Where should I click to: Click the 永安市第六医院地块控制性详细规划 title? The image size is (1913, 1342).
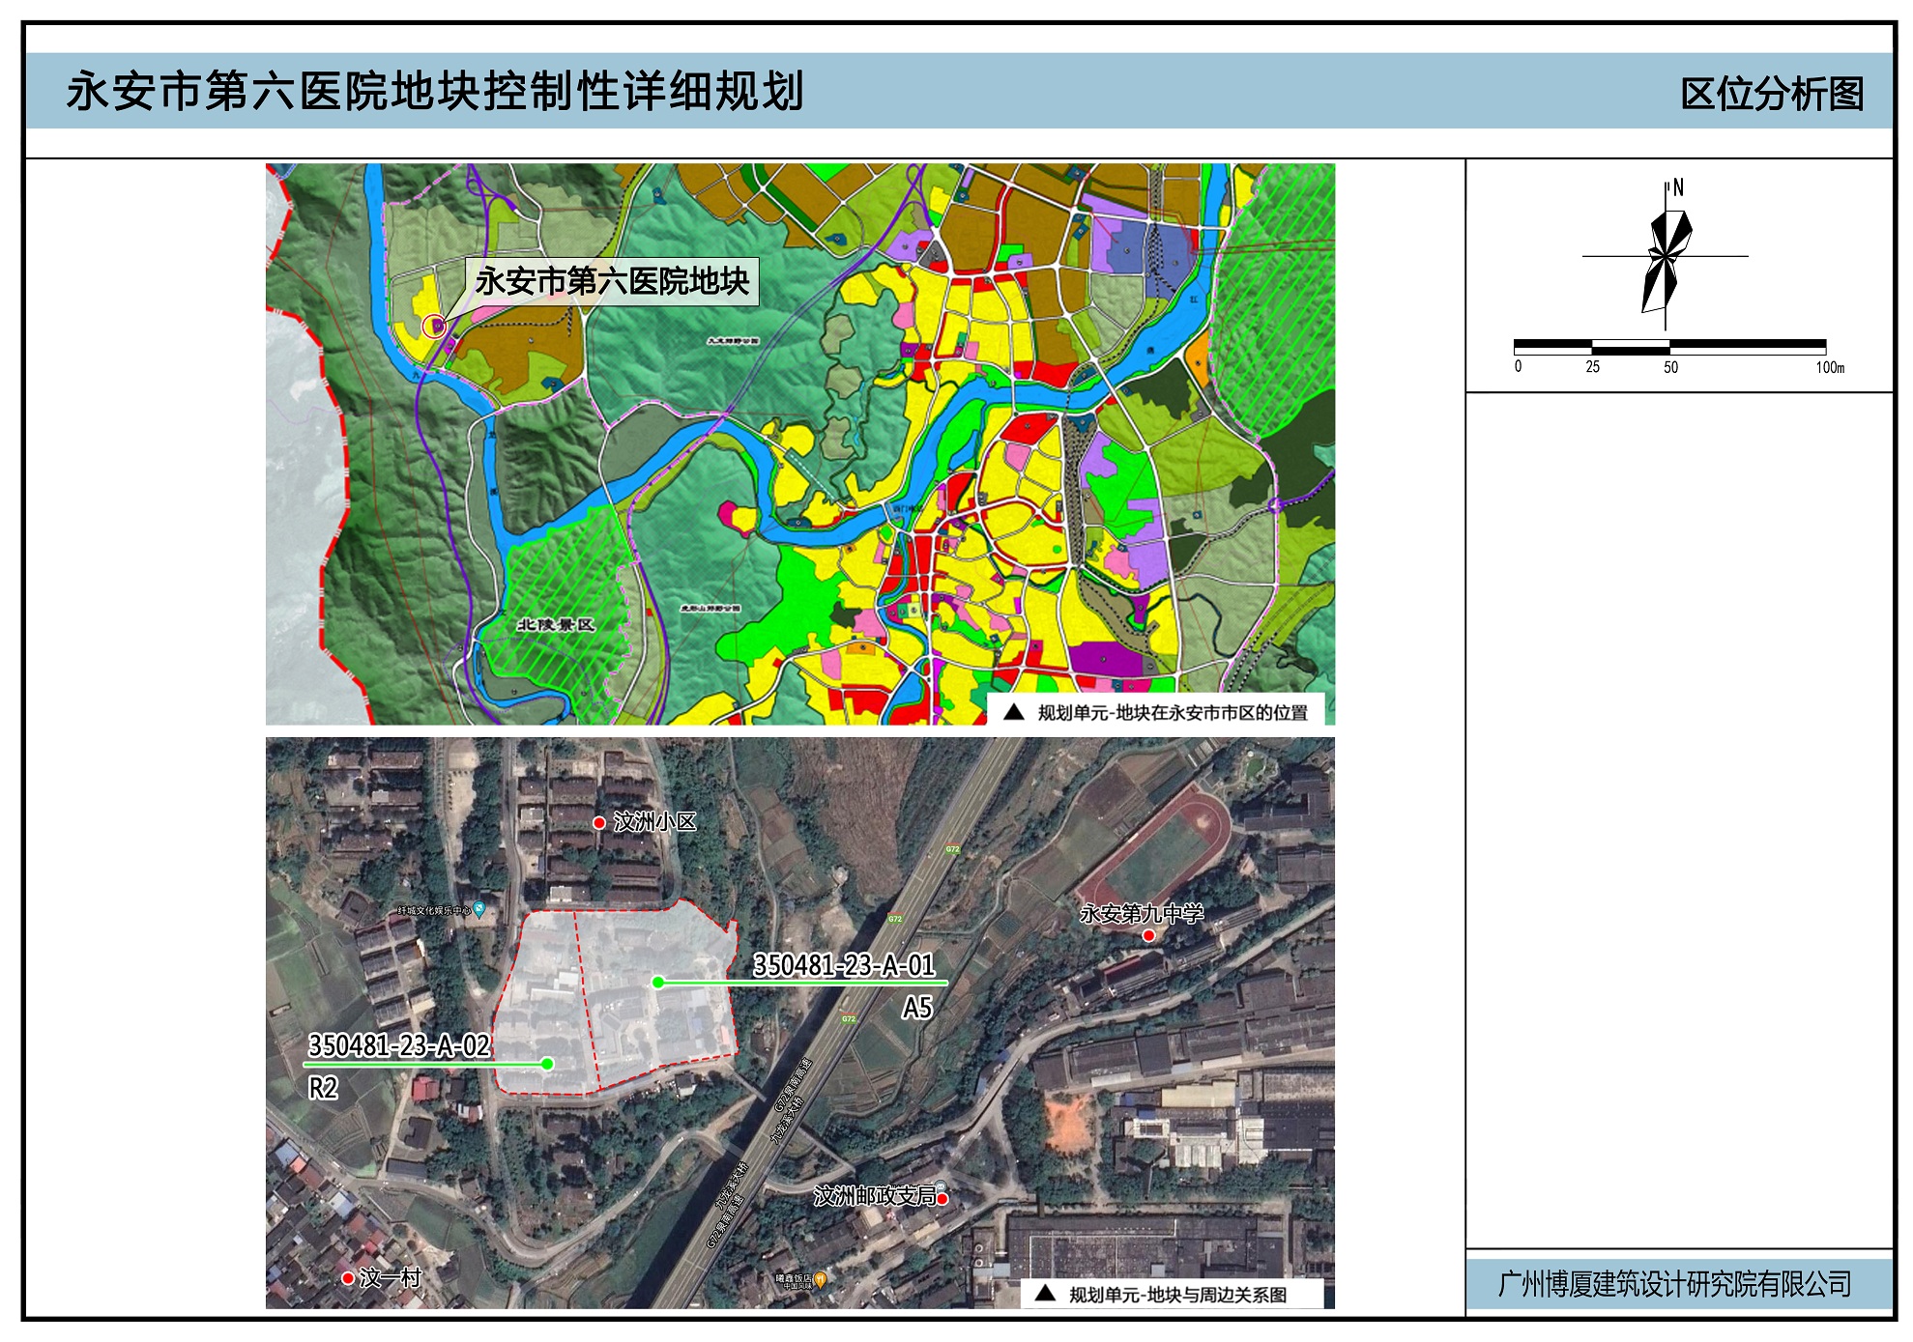[x=435, y=92]
